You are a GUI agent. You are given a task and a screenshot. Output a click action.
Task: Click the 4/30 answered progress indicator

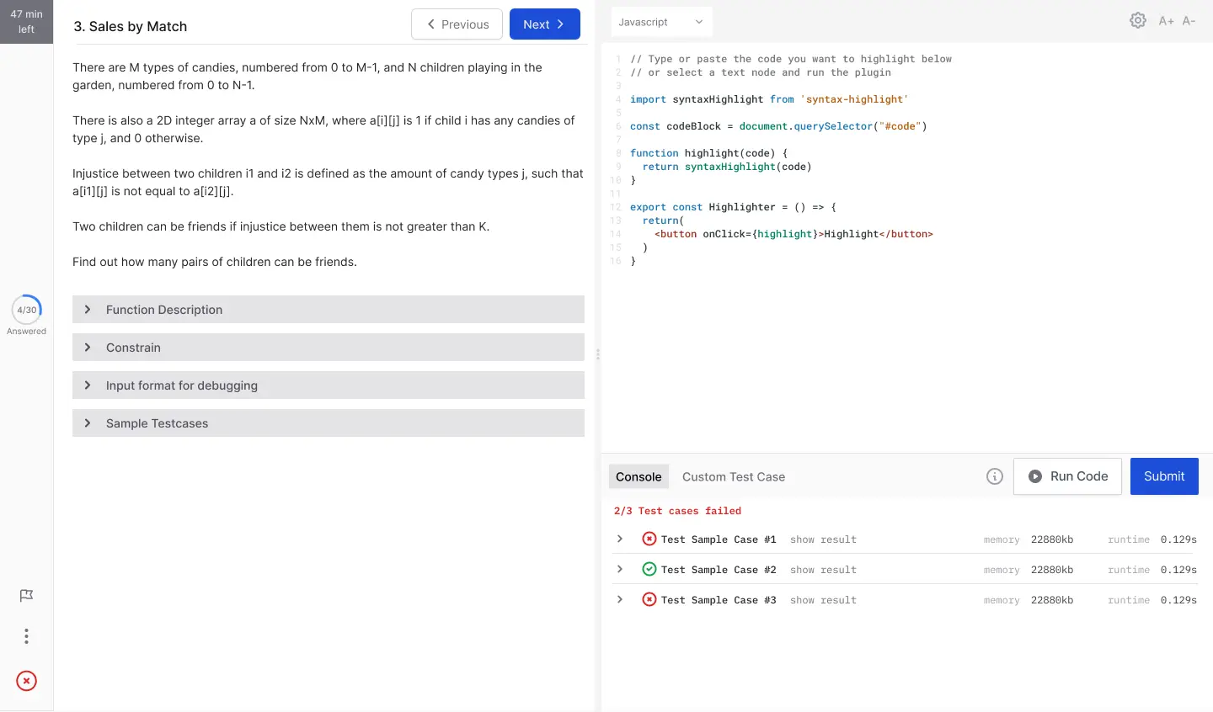27,310
